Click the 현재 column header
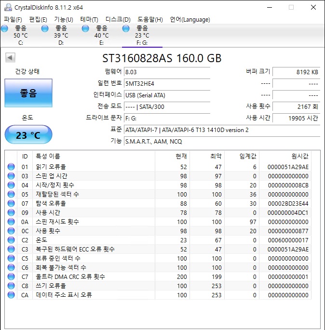The image size is (325, 330). point(173,156)
